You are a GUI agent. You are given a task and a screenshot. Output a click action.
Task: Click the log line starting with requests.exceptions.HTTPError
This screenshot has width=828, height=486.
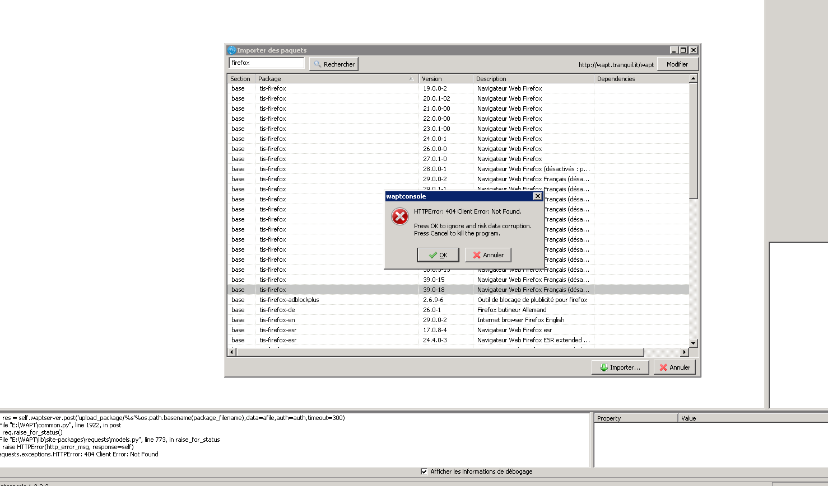click(79, 454)
